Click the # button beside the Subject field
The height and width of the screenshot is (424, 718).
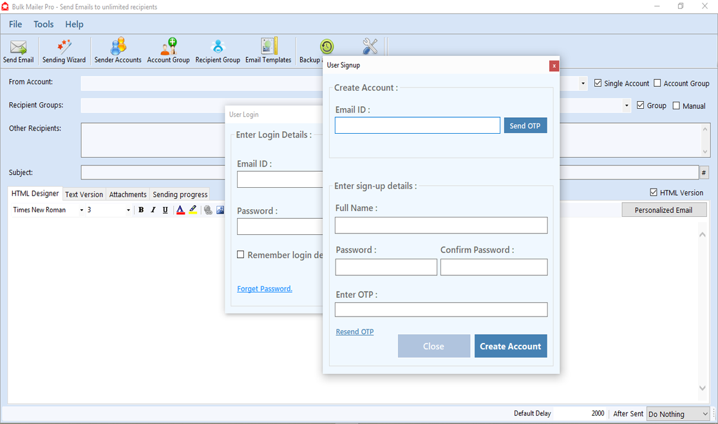coord(704,172)
